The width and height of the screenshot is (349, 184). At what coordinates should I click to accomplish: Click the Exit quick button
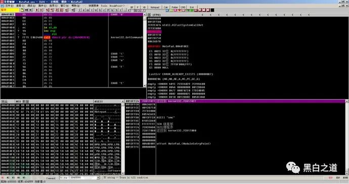pos(192,7)
